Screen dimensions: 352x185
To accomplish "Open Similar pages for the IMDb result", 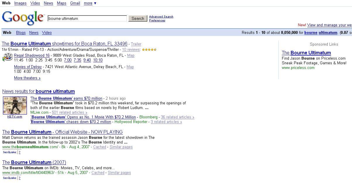I will pos(119,173).
